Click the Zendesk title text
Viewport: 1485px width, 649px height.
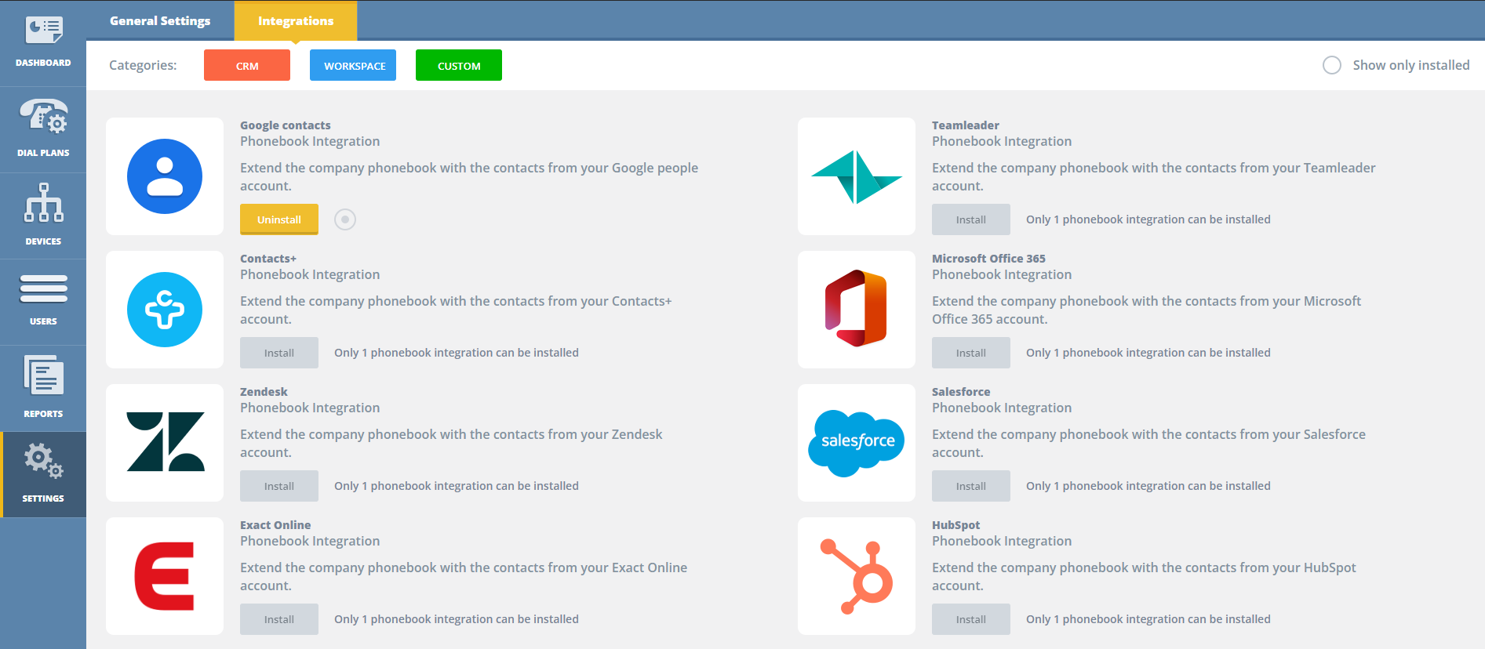tap(264, 392)
